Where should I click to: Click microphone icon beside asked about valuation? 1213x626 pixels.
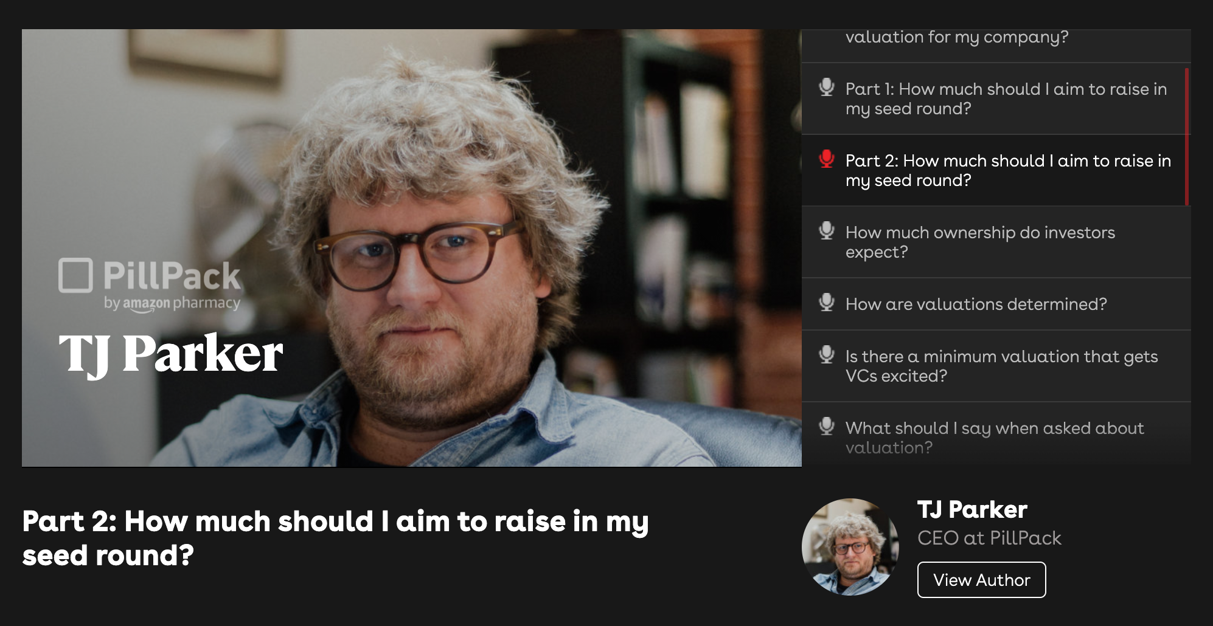(x=827, y=427)
